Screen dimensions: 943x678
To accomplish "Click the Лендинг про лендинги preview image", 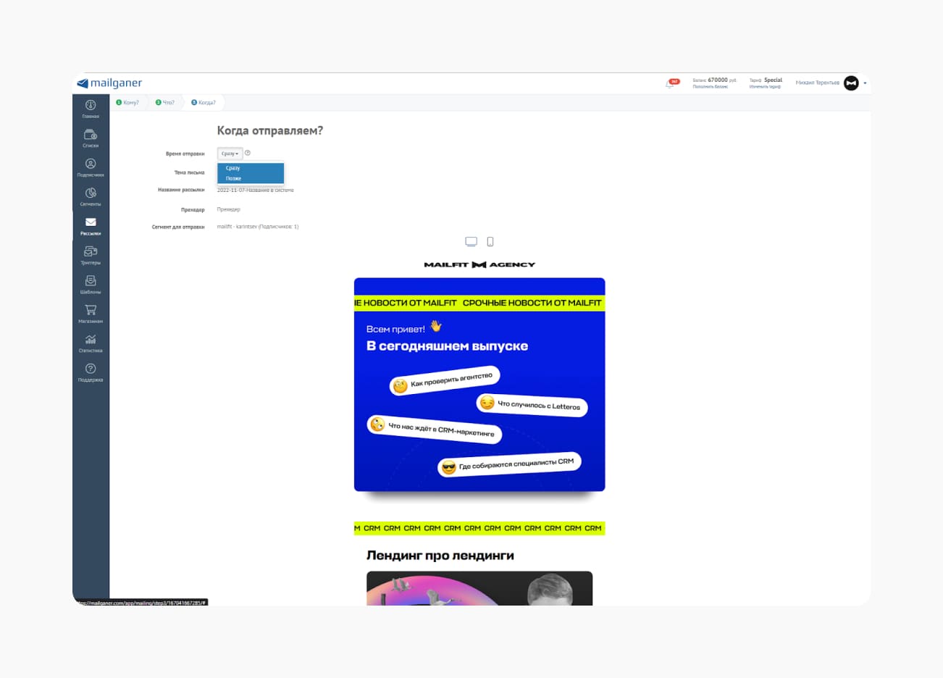I will (x=479, y=588).
